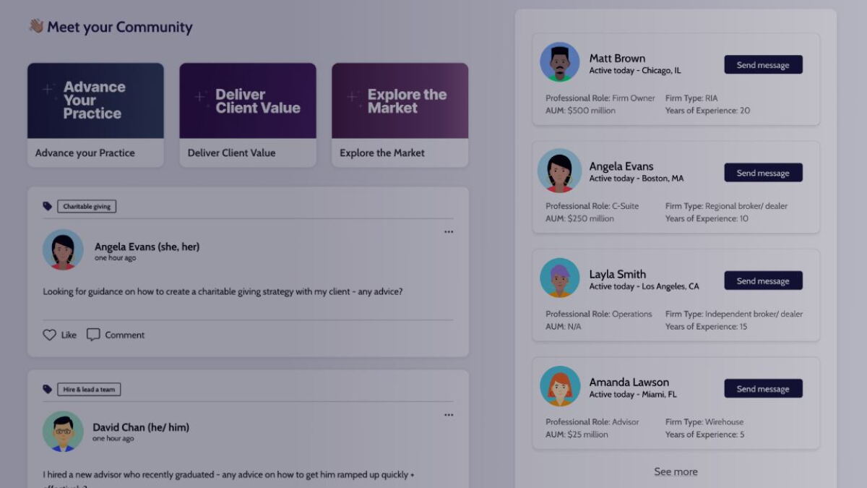Click the Angela Evans name in the member list

pyautogui.click(x=621, y=166)
